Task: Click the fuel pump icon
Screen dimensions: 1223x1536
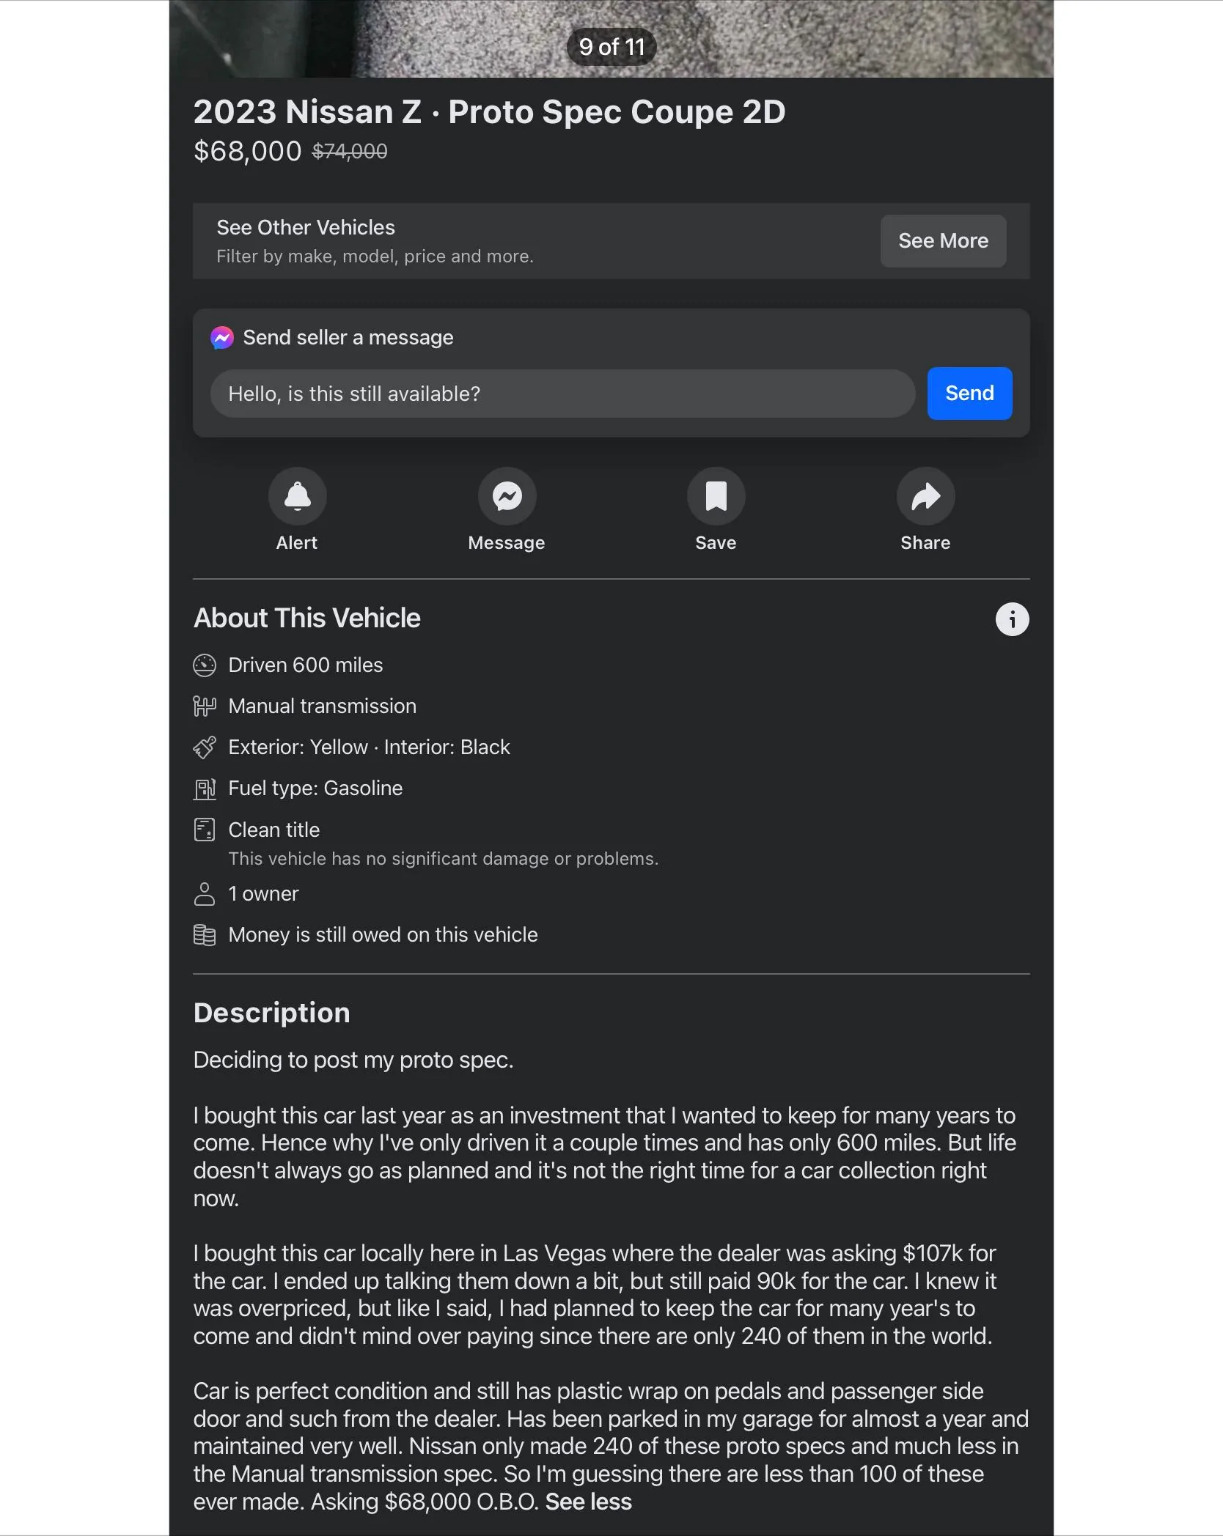Action: point(205,789)
